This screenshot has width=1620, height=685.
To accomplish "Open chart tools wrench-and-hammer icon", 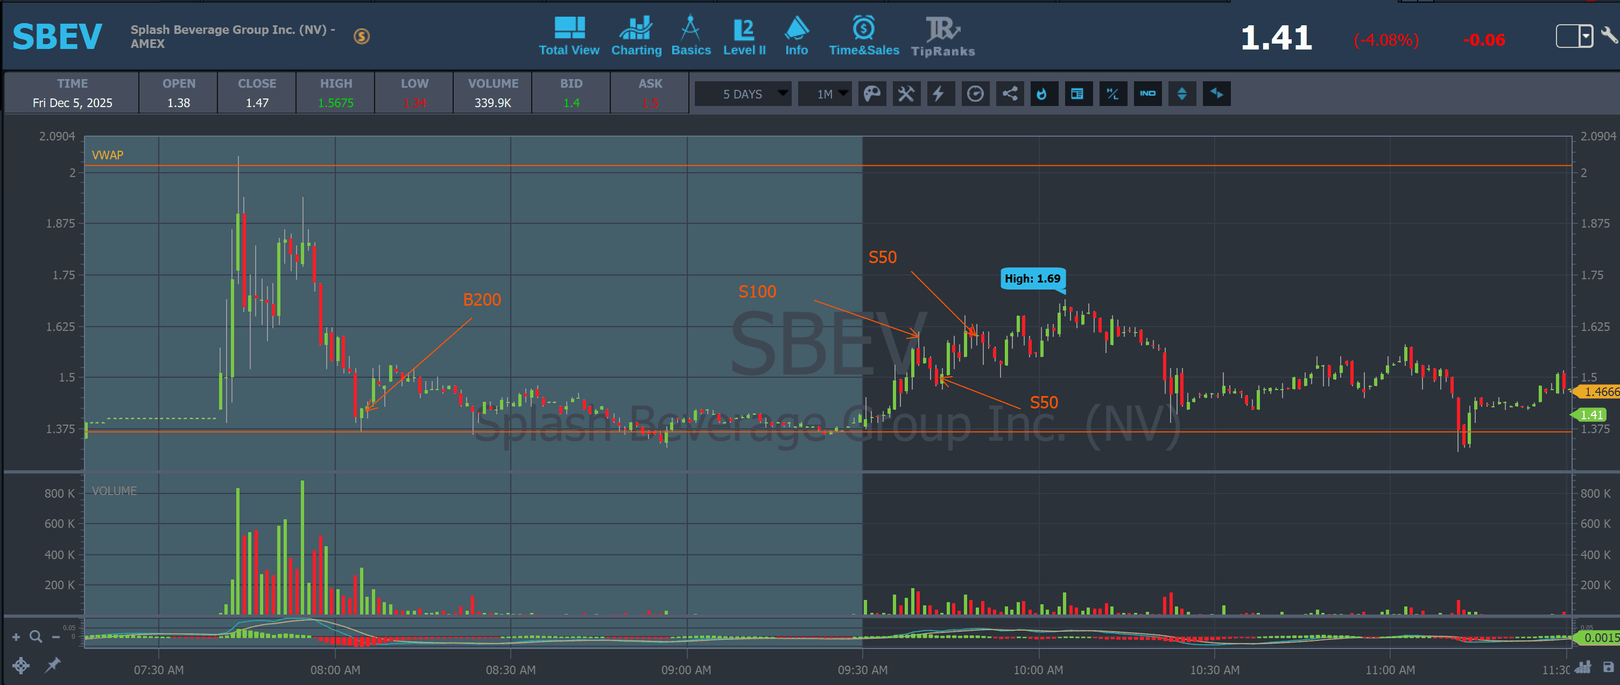I will (906, 94).
